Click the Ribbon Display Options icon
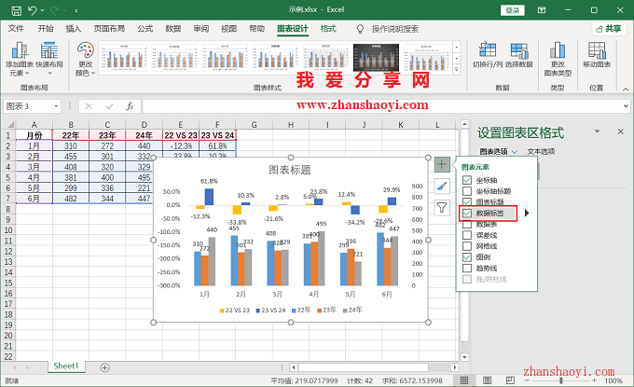 pos(542,10)
